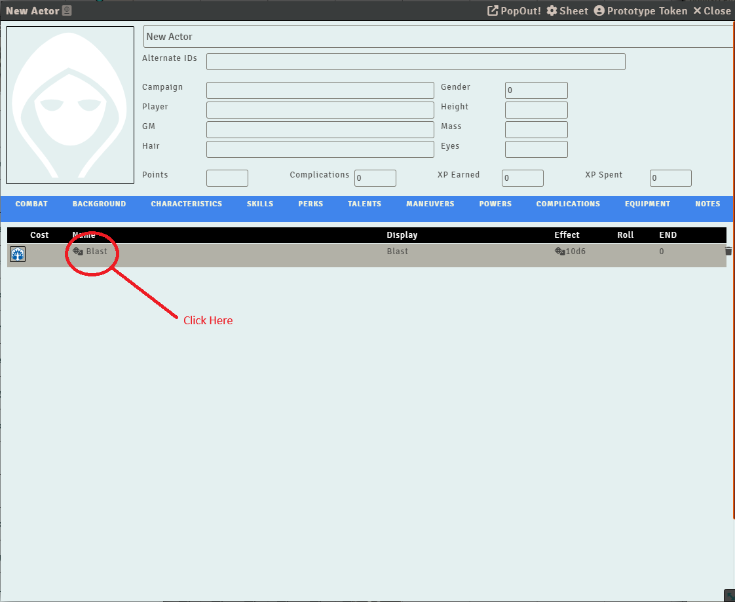Screen dimensions: 735x602
Task: Open the Complications tab
Action: click(568, 204)
